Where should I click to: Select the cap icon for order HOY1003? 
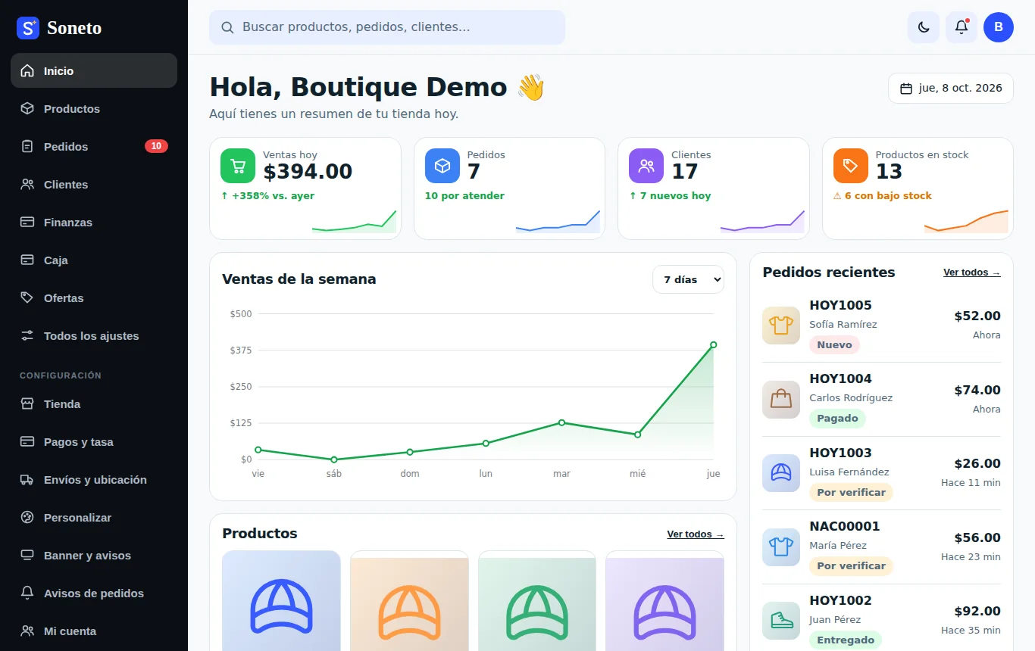click(781, 473)
